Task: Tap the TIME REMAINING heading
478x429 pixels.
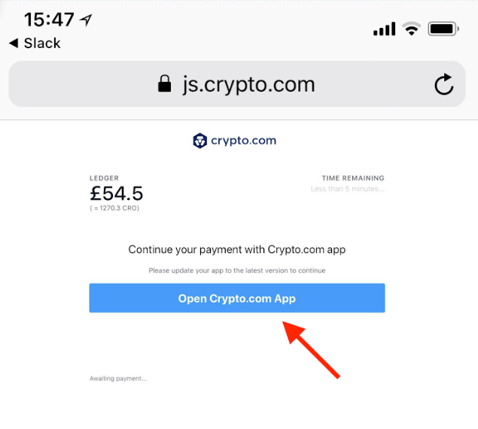Action: click(x=353, y=178)
